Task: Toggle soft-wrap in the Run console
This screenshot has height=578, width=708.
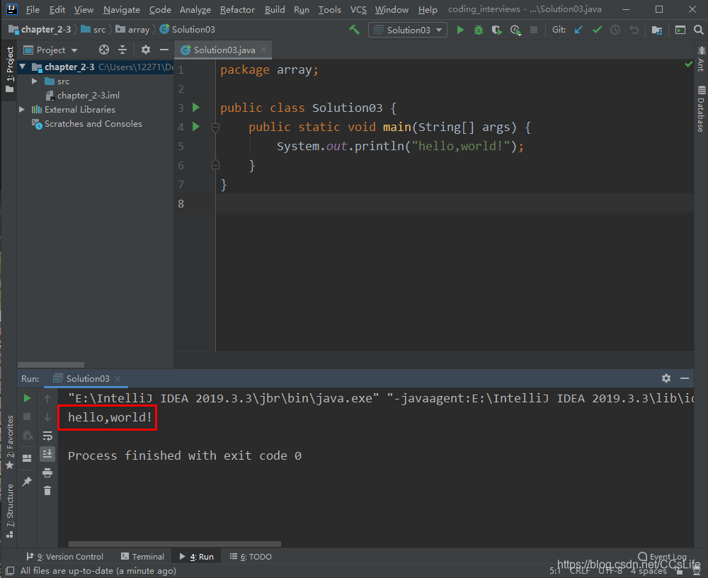Action: pyautogui.click(x=47, y=436)
